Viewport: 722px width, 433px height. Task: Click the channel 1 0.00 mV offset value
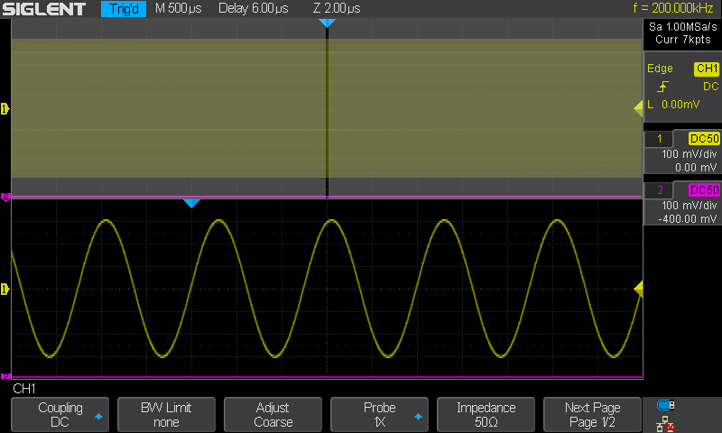point(696,168)
